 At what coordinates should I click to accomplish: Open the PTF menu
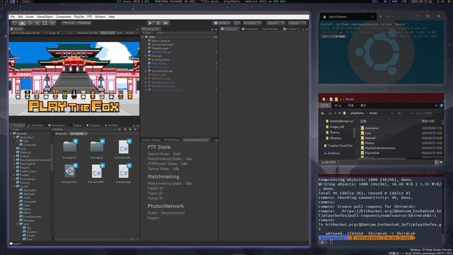(89, 17)
